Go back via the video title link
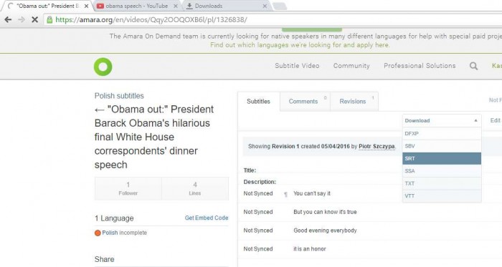Screen dimensions: 502x267 point(154,137)
